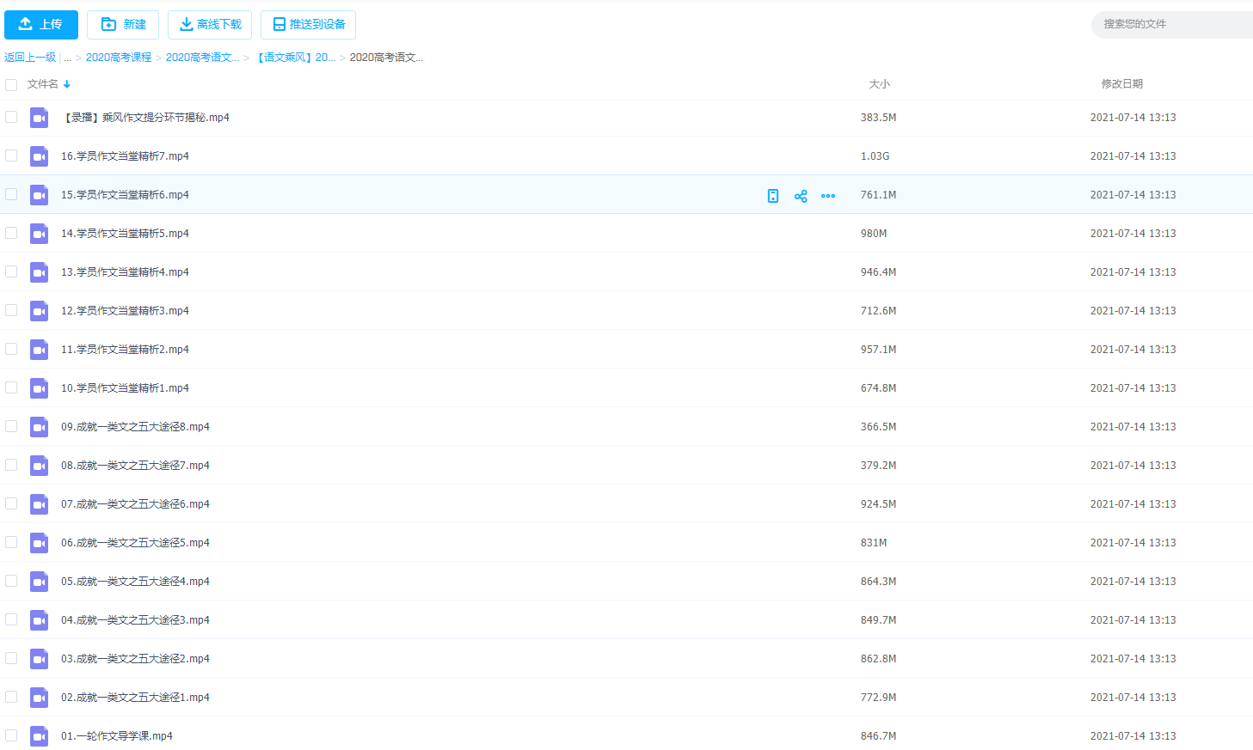Click the push-to-device icon on the 15.学员作文当堂精析6 row
This screenshot has height=750, width=1253.
(773, 196)
